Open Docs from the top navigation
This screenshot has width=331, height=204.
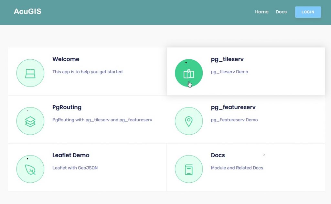281,12
